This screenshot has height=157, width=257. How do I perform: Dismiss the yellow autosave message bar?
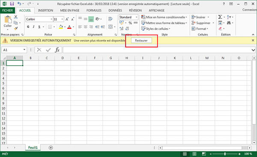pos(253,40)
